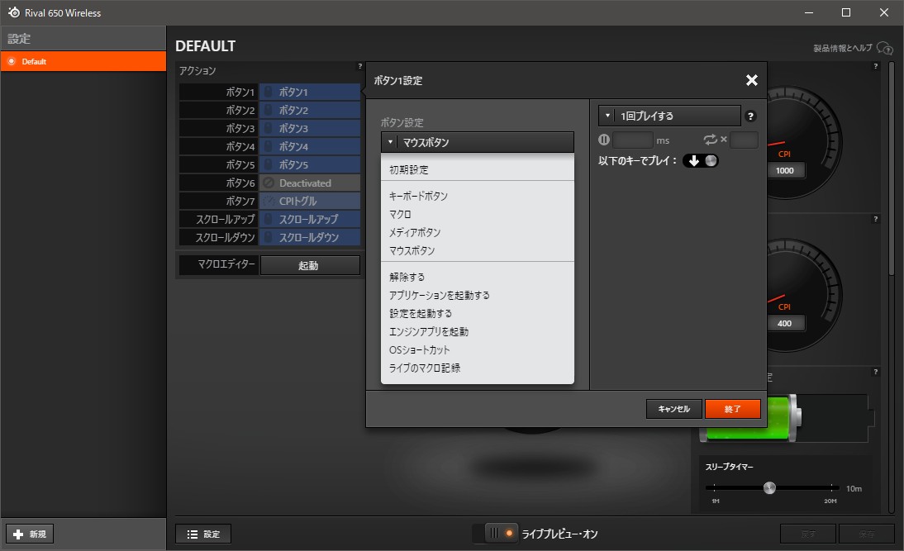Click the pause delay icon before ms
Screen dimensions: 904x551
click(x=603, y=140)
